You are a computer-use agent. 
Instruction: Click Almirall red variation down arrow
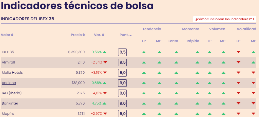[x=105, y=62]
